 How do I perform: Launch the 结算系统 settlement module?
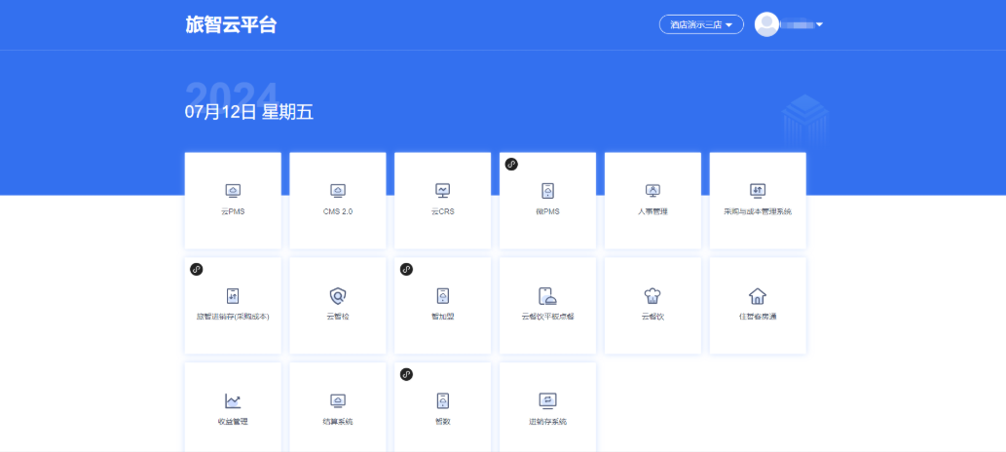(338, 407)
